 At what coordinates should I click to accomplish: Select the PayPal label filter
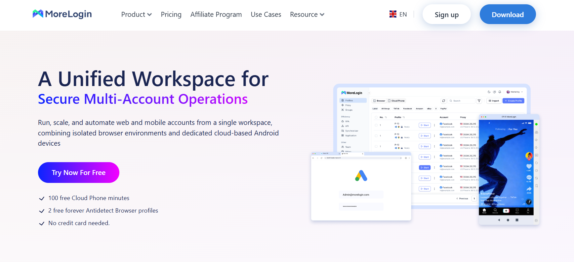coord(443,108)
